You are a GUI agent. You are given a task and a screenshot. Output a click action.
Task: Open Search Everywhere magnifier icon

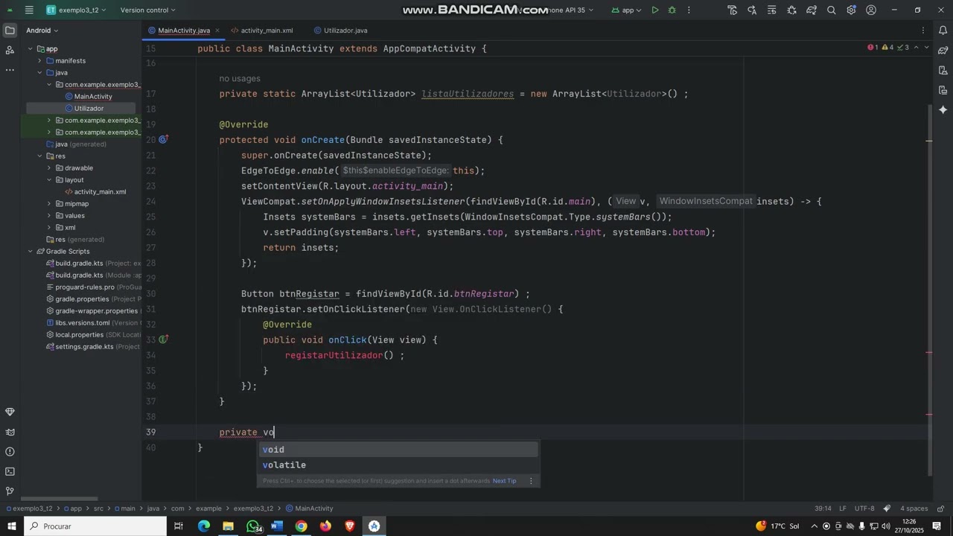(831, 10)
